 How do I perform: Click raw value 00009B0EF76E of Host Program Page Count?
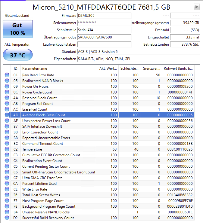click(x=180, y=201)
